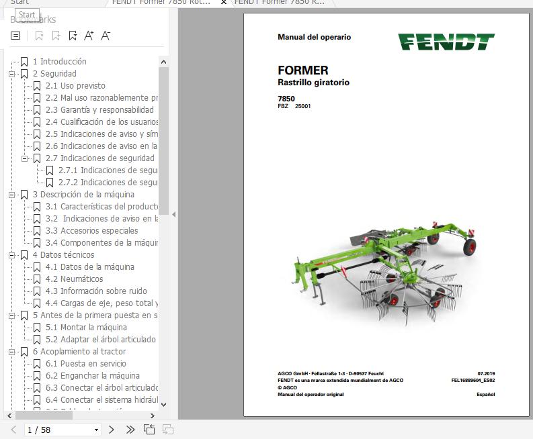This screenshot has height=439, width=533.
Task: Open the page number dropdown arrow
Action: [x=97, y=430]
